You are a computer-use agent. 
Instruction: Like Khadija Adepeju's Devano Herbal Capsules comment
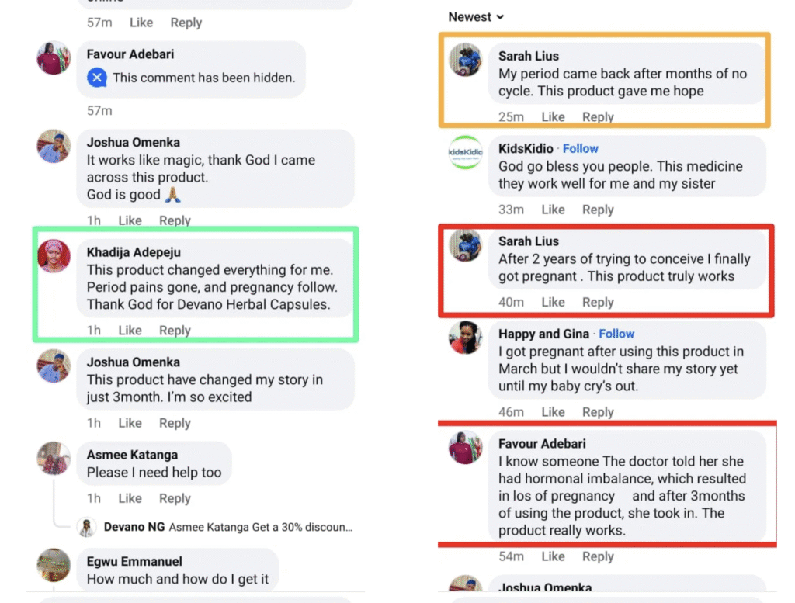click(x=130, y=331)
